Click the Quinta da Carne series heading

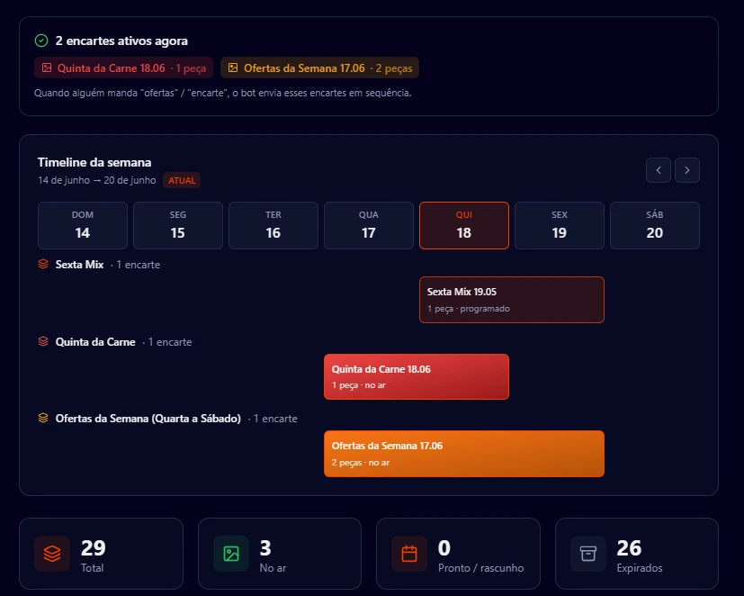(x=95, y=342)
